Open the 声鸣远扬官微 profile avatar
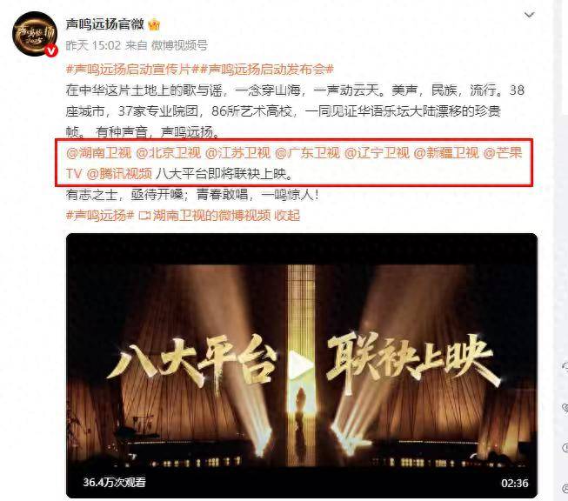The height and width of the screenshot is (501, 568). click(35, 33)
